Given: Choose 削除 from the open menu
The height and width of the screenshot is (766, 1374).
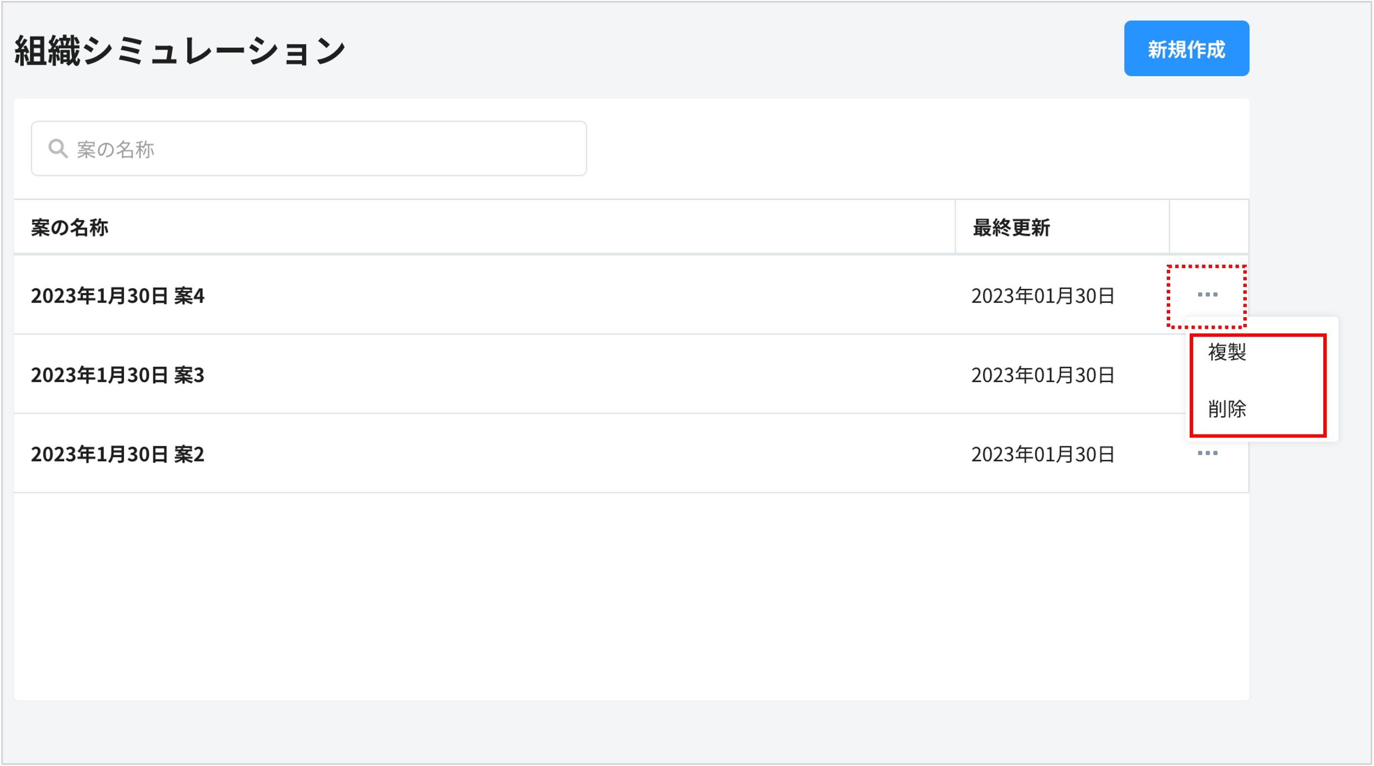Looking at the screenshot, I should coord(1227,409).
